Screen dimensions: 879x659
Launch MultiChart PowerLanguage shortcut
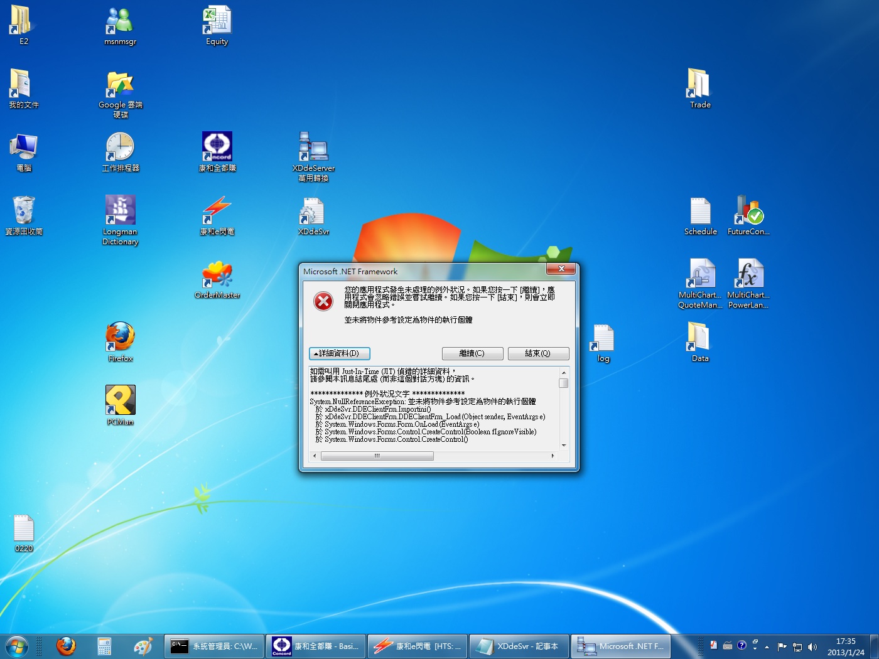pos(748,284)
